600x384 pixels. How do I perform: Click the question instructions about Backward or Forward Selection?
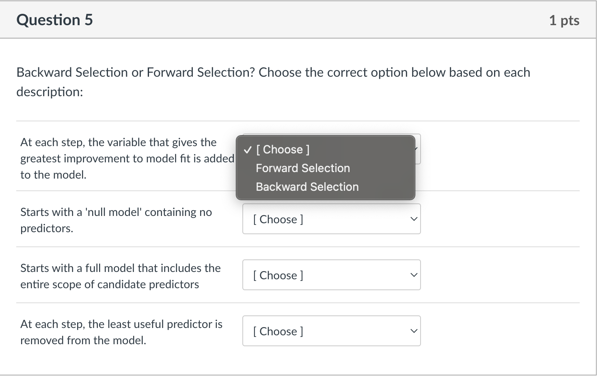coord(273,81)
